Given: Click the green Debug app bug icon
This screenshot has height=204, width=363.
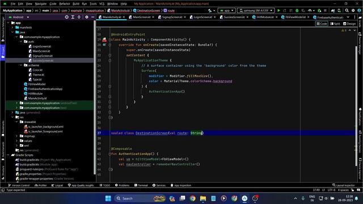Looking at the screenshot, I should click(297, 11).
